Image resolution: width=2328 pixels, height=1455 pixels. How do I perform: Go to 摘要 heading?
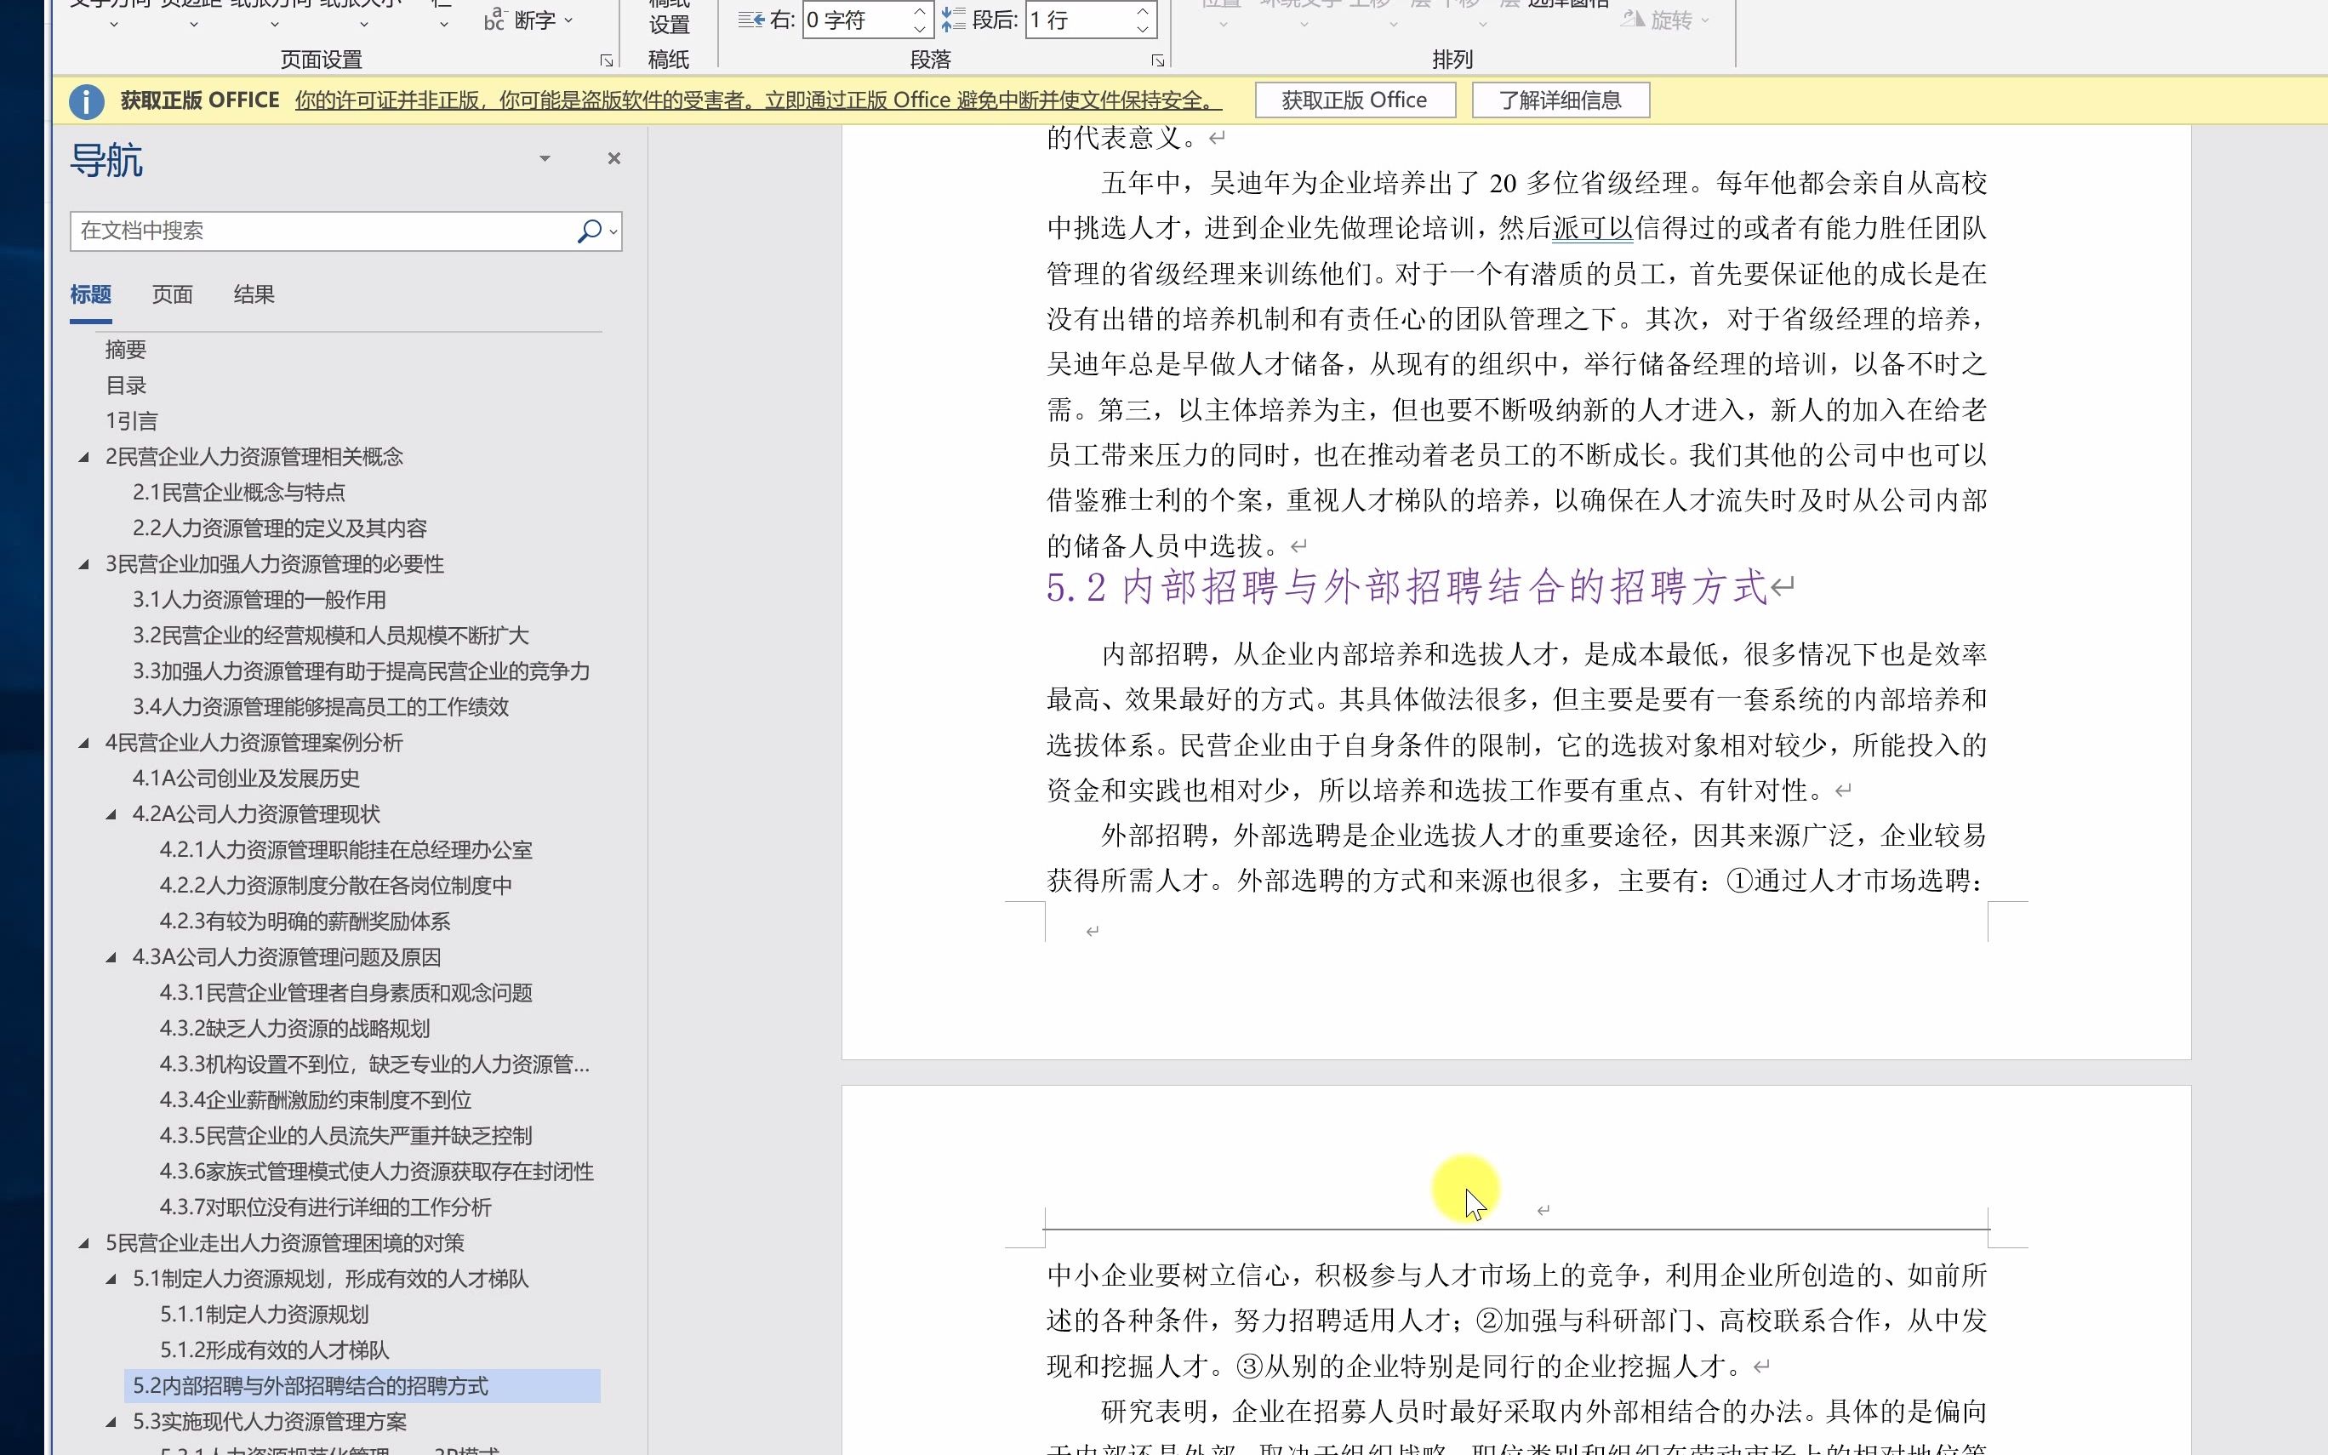tap(126, 350)
